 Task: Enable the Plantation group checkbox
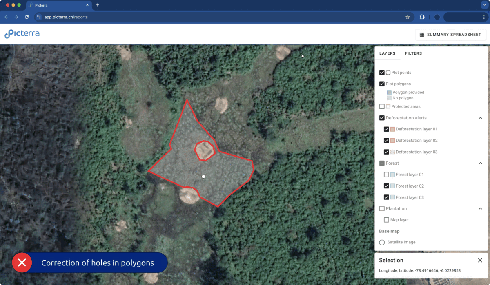[382, 208]
